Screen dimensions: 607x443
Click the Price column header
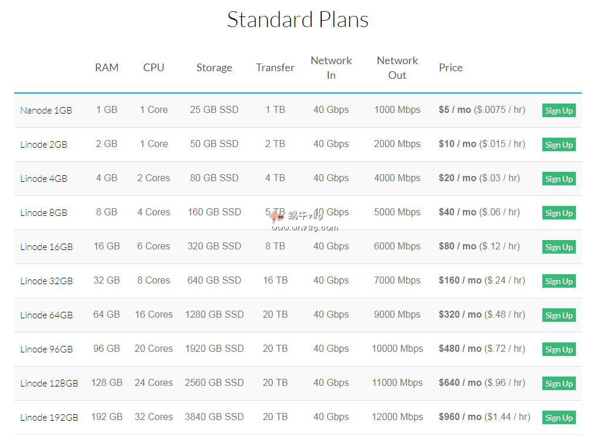451,68
